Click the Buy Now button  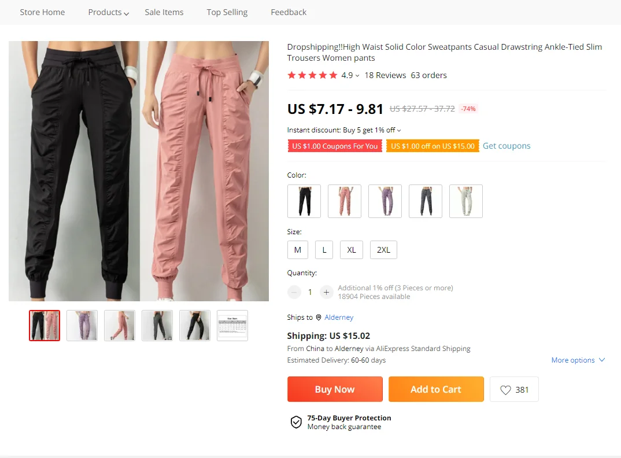pyautogui.click(x=335, y=389)
